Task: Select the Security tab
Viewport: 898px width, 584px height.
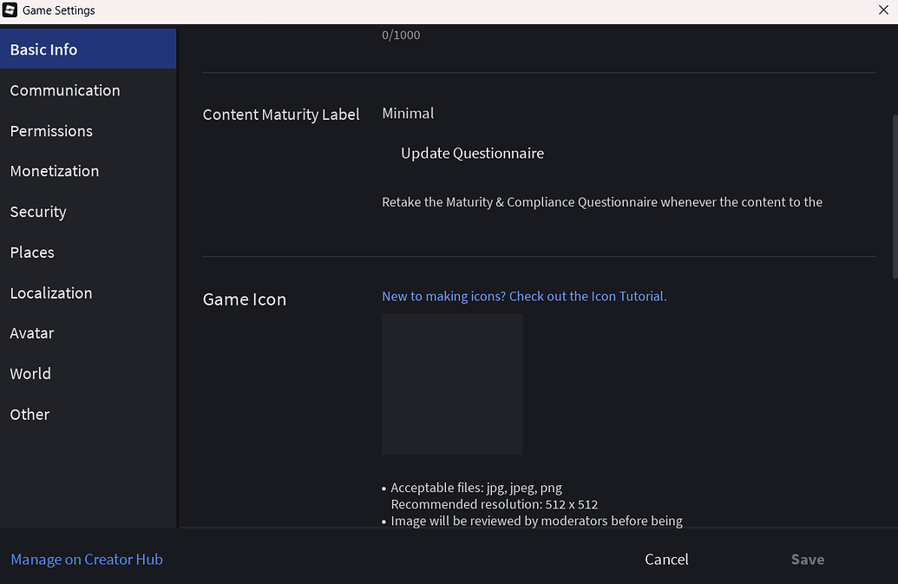Action: click(88, 211)
